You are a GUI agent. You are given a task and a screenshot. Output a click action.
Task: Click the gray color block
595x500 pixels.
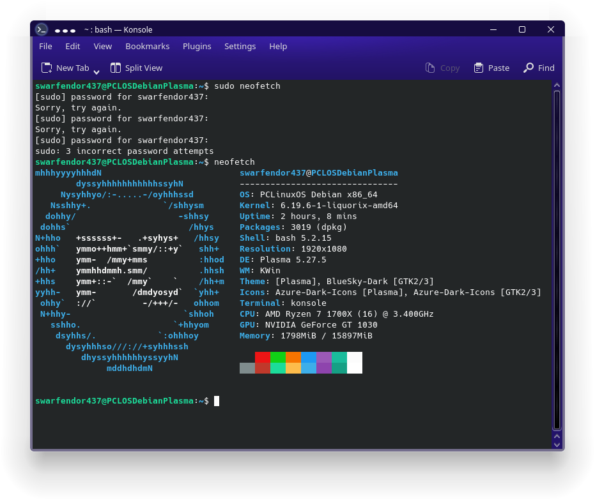click(247, 368)
